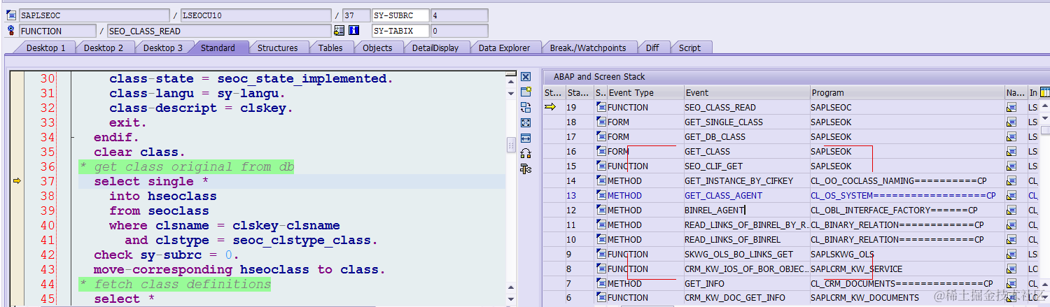Go to the Objects tab
The width and height of the screenshot is (1050, 307).
pyautogui.click(x=377, y=48)
